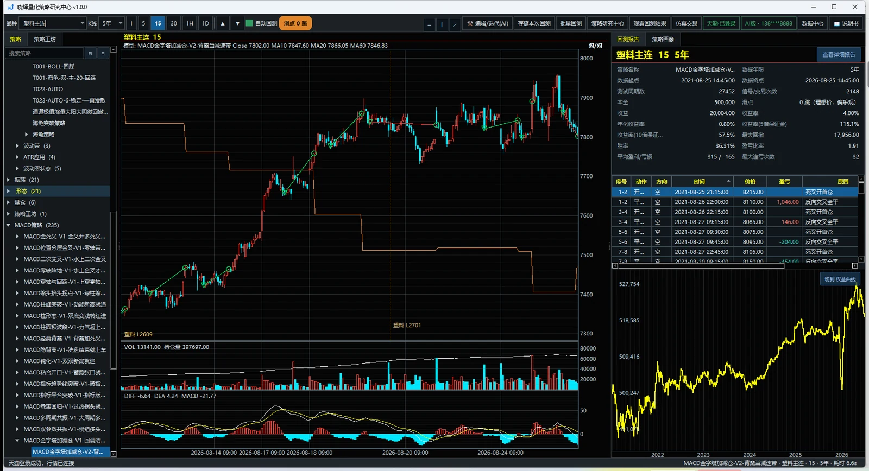Collapse the MACD策略 (235) category
This screenshot has width=869, height=471.
pyautogui.click(x=8, y=225)
